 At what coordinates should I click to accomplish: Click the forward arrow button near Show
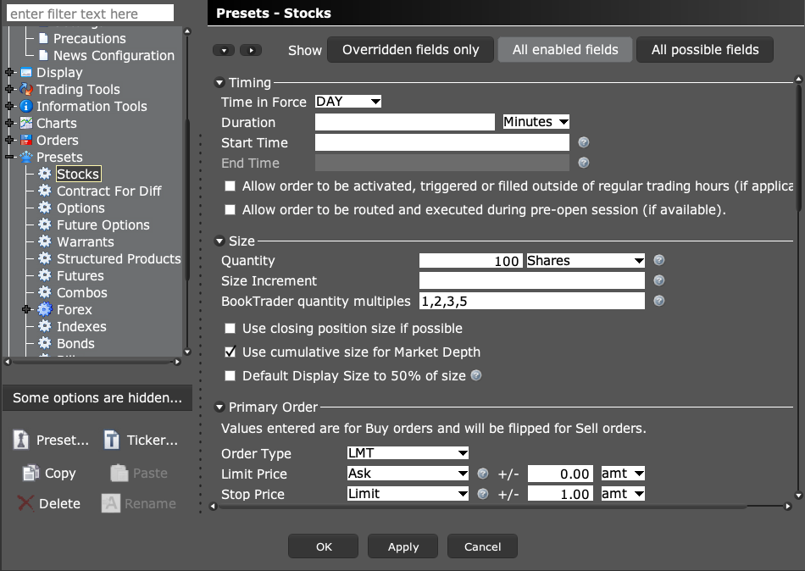[251, 50]
